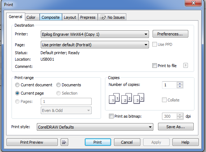Viewport: 206px width, 152px height.
Task: Click the Print Preview button
Action: point(32,142)
